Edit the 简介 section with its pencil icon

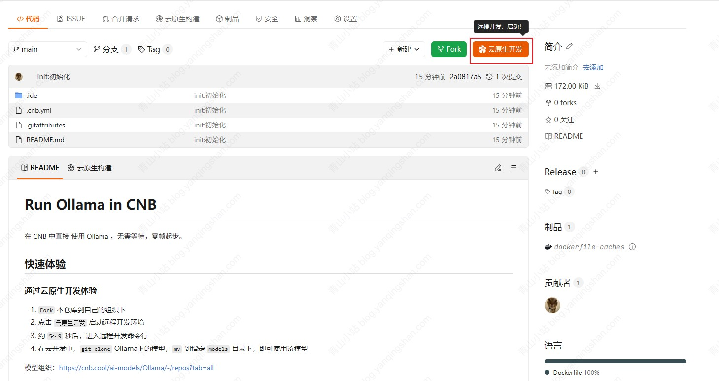point(569,46)
